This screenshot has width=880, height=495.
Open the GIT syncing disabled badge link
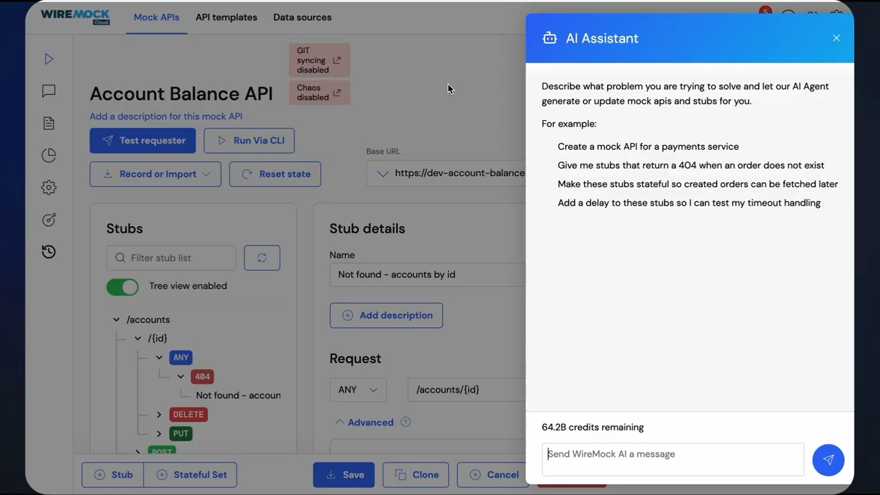(x=320, y=60)
